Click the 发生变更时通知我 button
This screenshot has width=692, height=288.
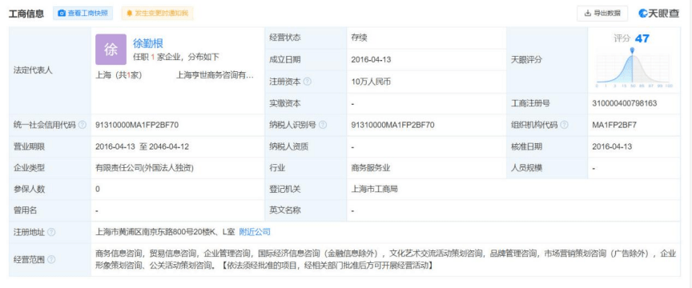pos(157,14)
